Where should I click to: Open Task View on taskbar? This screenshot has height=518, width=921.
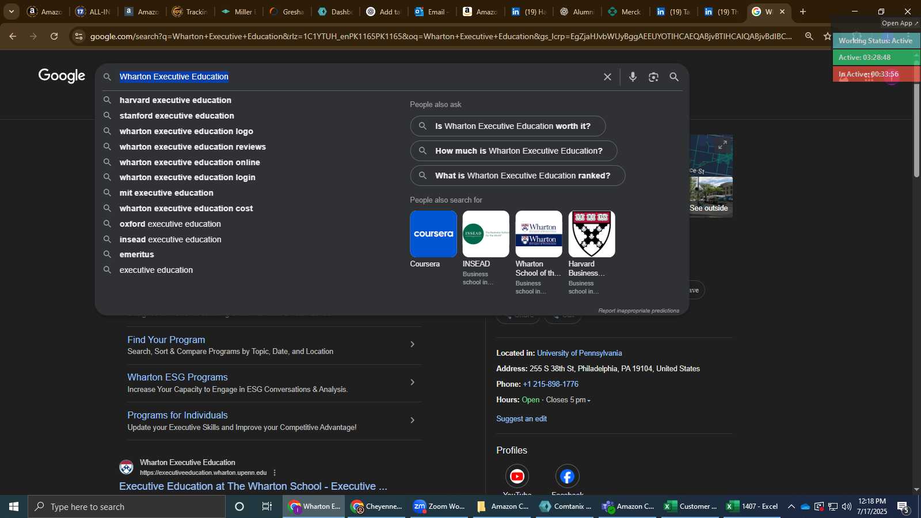267,506
